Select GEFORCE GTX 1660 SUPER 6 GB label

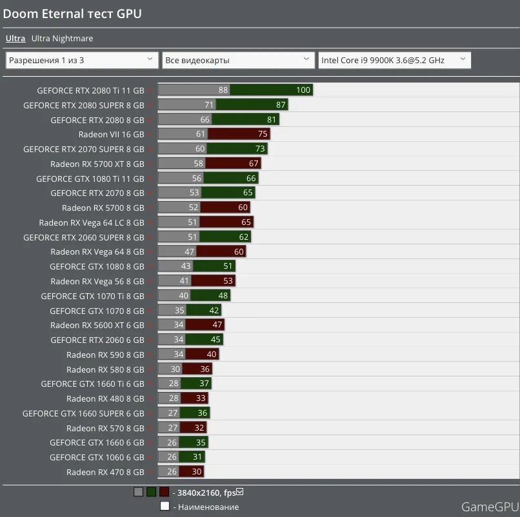pos(83,414)
